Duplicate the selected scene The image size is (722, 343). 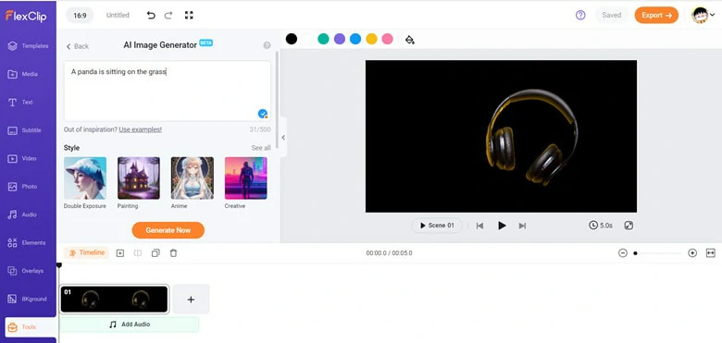click(x=156, y=253)
